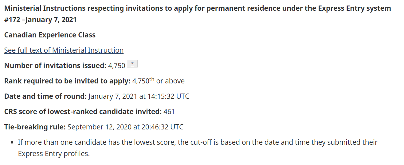Click the CRS score value 461
The width and height of the screenshot is (404, 165).
coord(169,112)
